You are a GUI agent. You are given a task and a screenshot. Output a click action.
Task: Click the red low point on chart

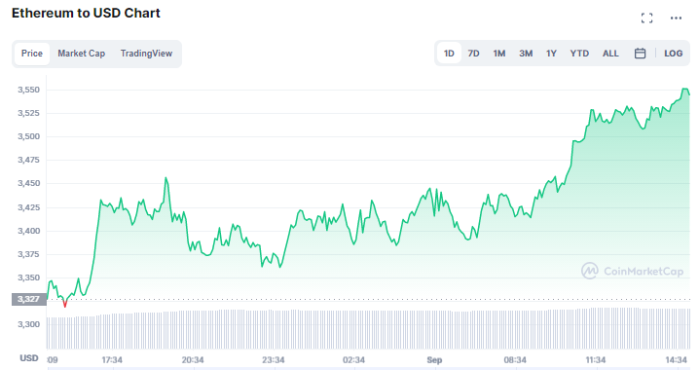pyautogui.click(x=65, y=304)
